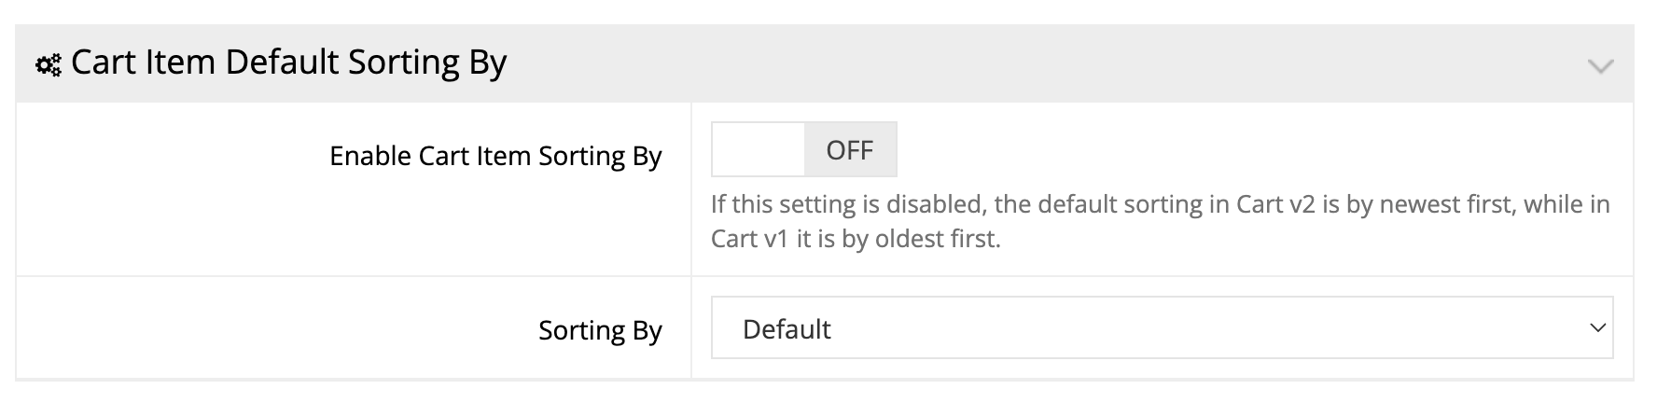Viewport: 1657px width, 403px height.
Task: Click the gears icon in the panel header
Action: coord(48,64)
